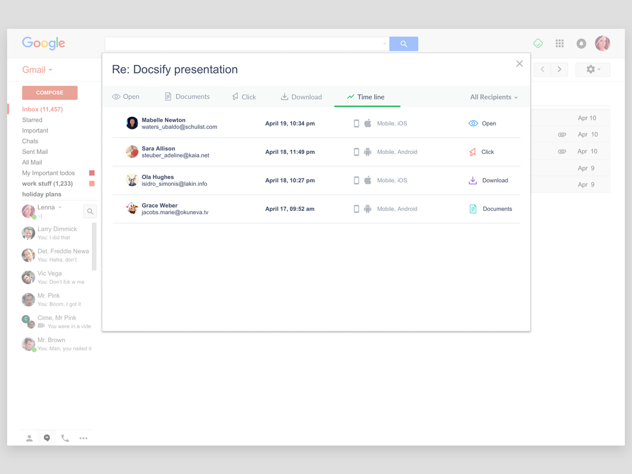Image resolution: width=632 pixels, height=474 pixels.
Task: Switch to the Documents tab
Action: click(188, 97)
